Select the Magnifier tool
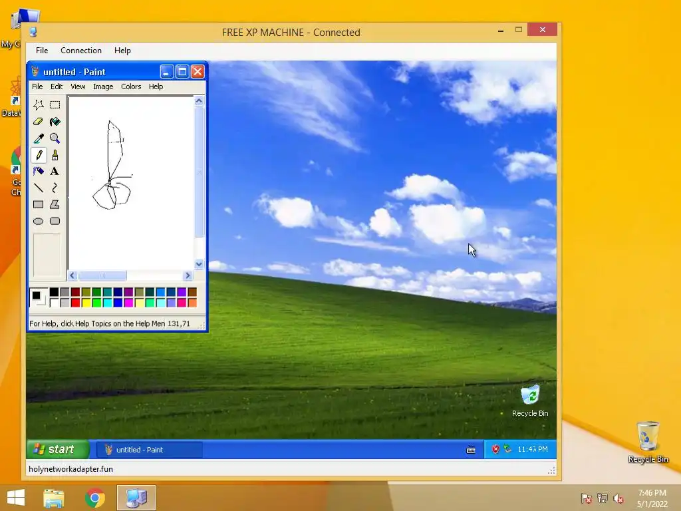 pos(55,138)
